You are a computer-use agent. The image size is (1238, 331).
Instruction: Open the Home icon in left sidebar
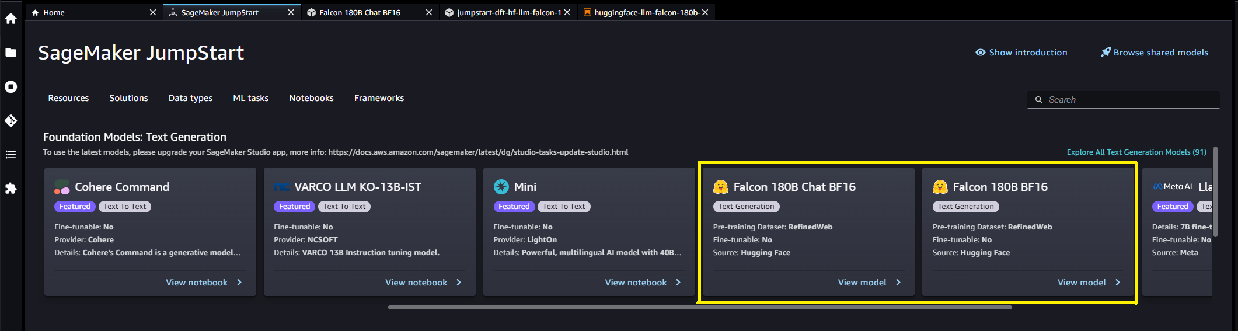(11, 19)
